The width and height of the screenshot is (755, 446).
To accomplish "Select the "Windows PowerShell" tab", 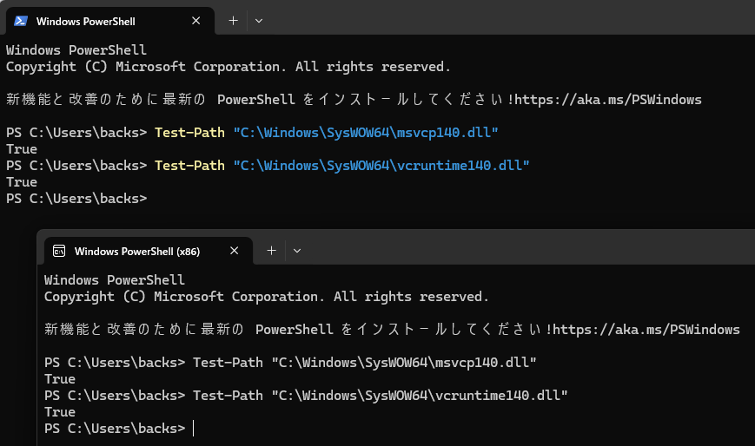I will 85,21.
